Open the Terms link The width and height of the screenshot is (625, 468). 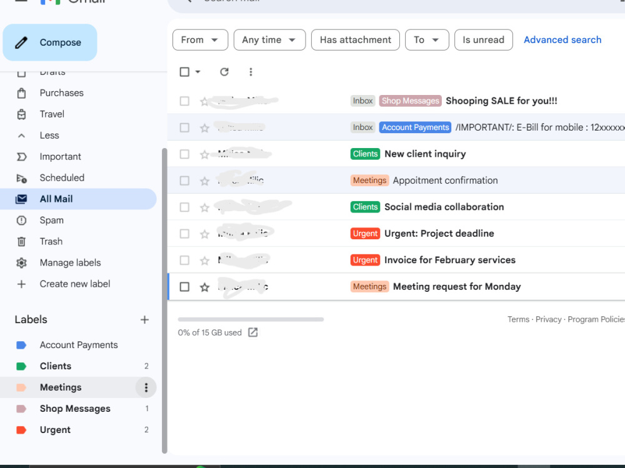click(x=518, y=319)
